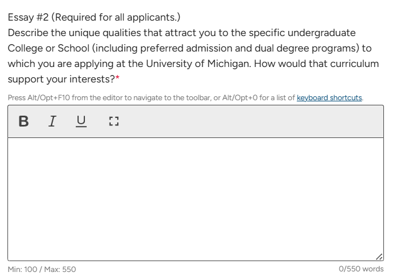Toggle underline formatting in the essay editor
The height and width of the screenshot is (280, 396).
pos(81,121)
